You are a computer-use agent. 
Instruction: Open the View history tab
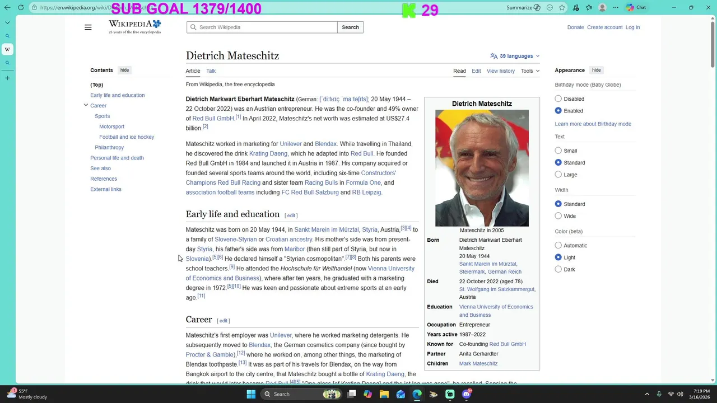click(x=501, y=71)
